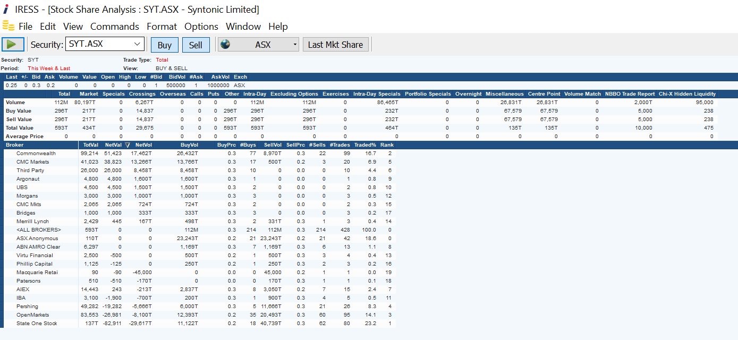Click the #Sells column header
Viewport: 738px width, 340px height.
[317, 145]
